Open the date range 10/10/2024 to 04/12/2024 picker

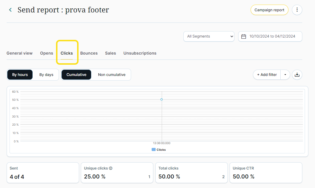pos(272,36)
